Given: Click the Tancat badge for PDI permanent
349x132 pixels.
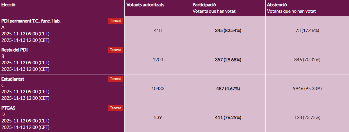Looking at the screenshot, I should (115, 21).
